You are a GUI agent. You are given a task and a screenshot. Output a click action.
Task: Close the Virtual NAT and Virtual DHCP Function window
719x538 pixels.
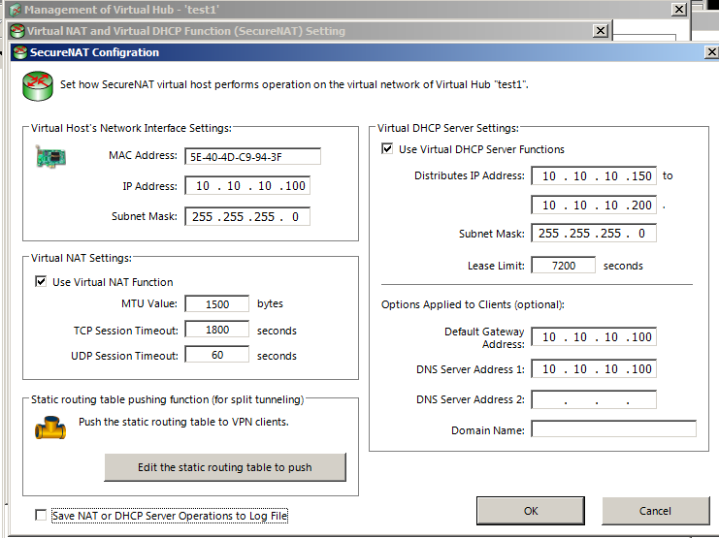(601, 31)
